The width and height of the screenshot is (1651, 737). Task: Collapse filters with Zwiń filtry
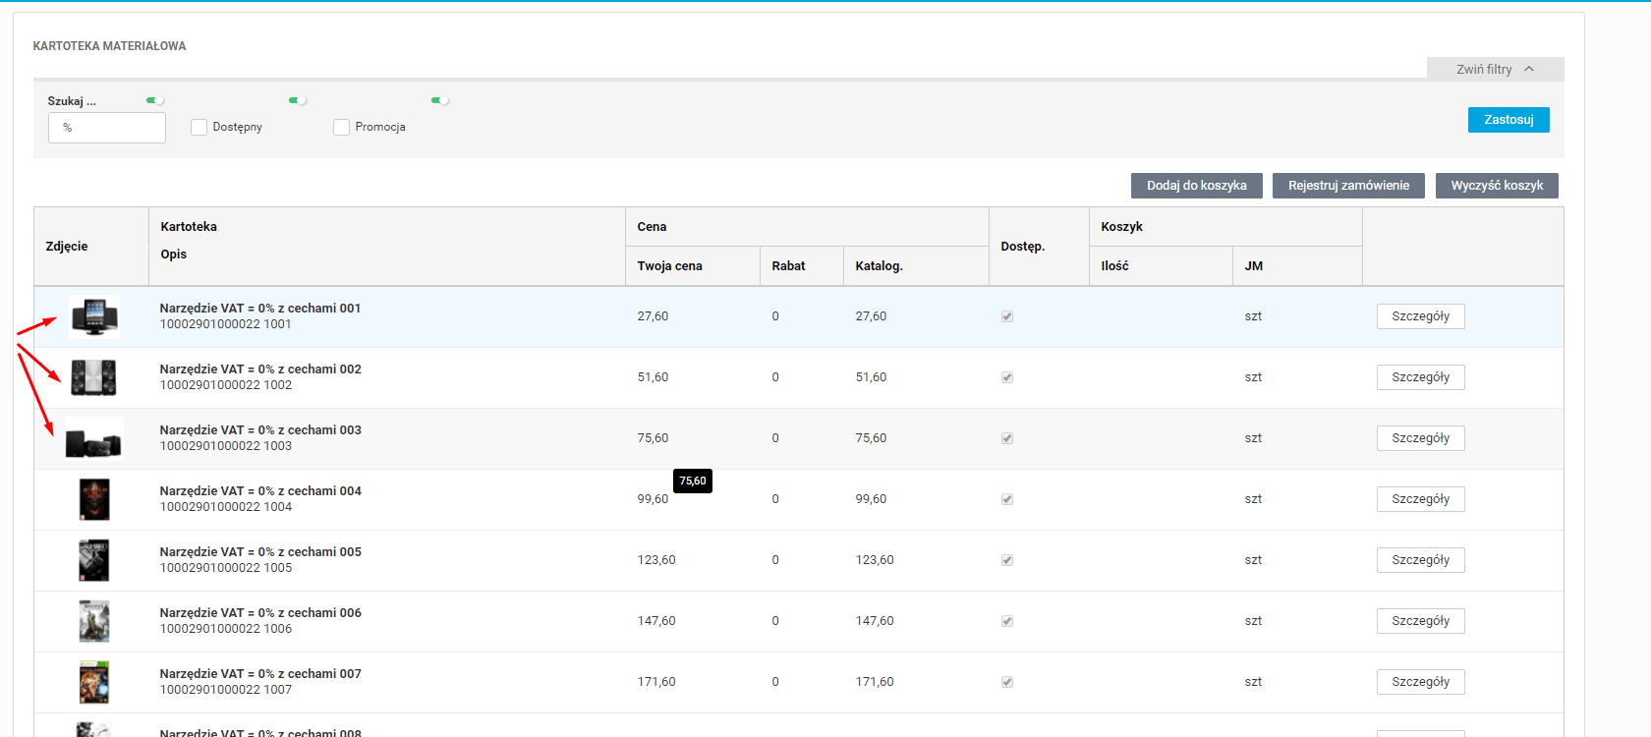click(1495, 69)
